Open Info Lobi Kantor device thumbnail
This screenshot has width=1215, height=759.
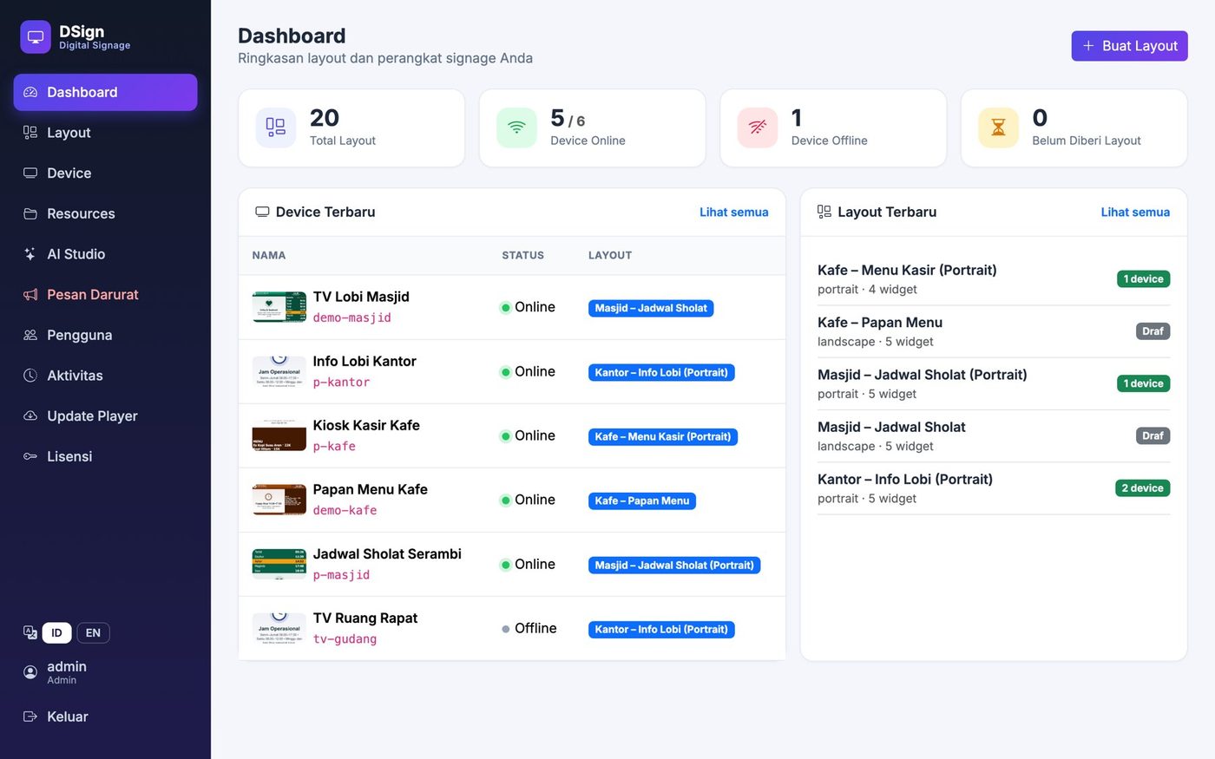coord(279,371)
